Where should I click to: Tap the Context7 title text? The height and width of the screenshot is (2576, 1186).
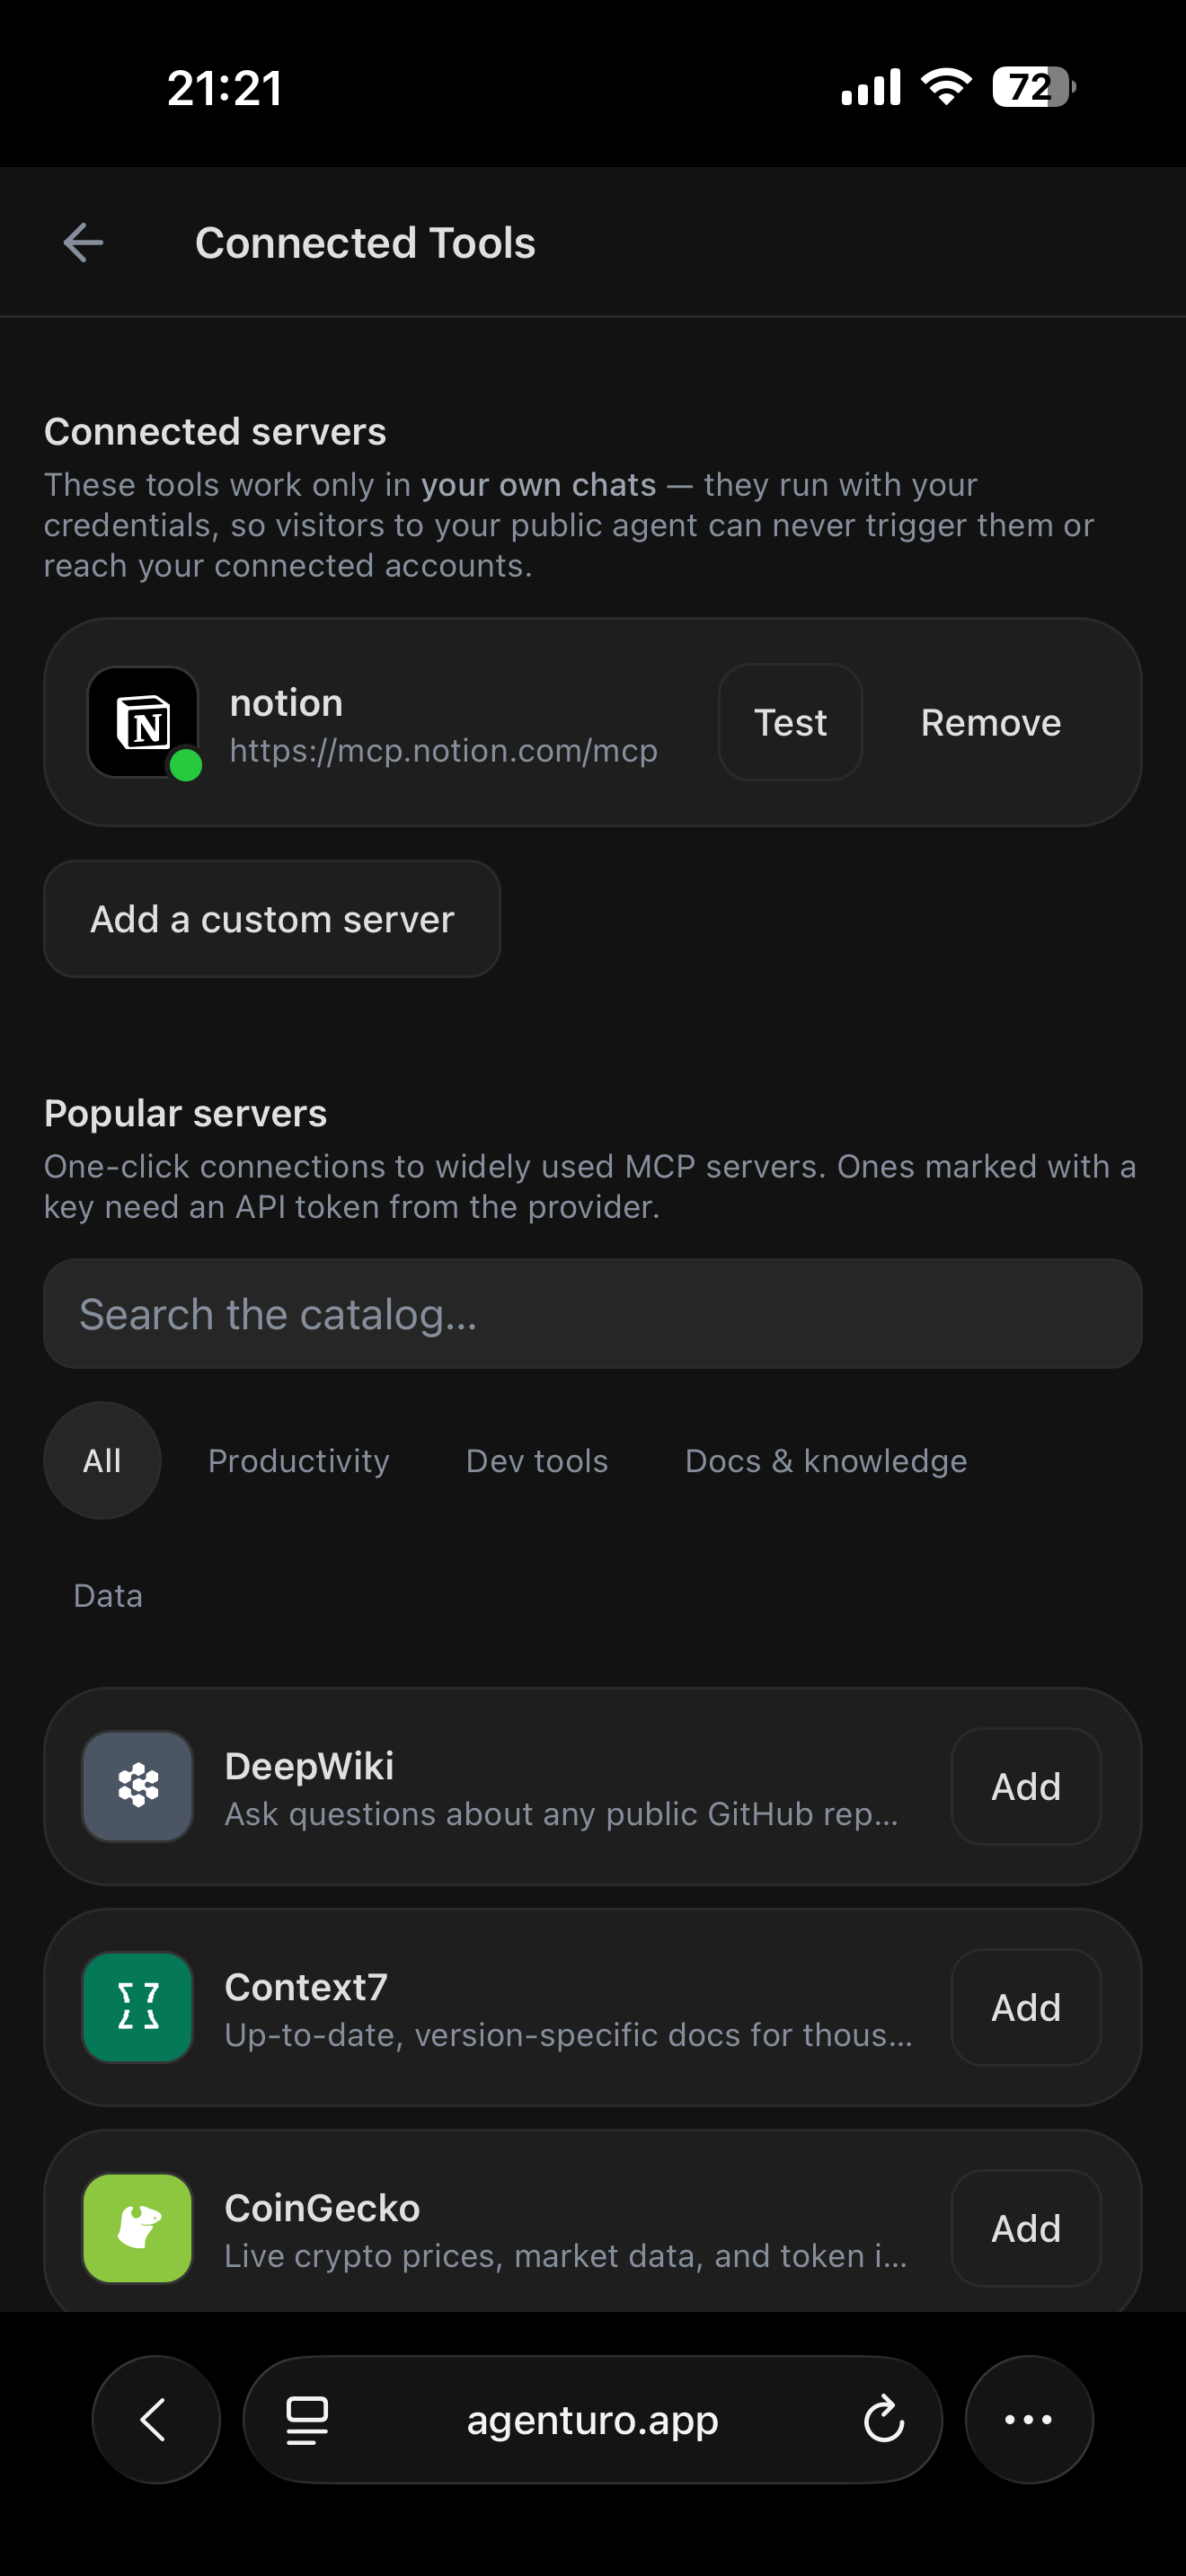coord(306,1987)
